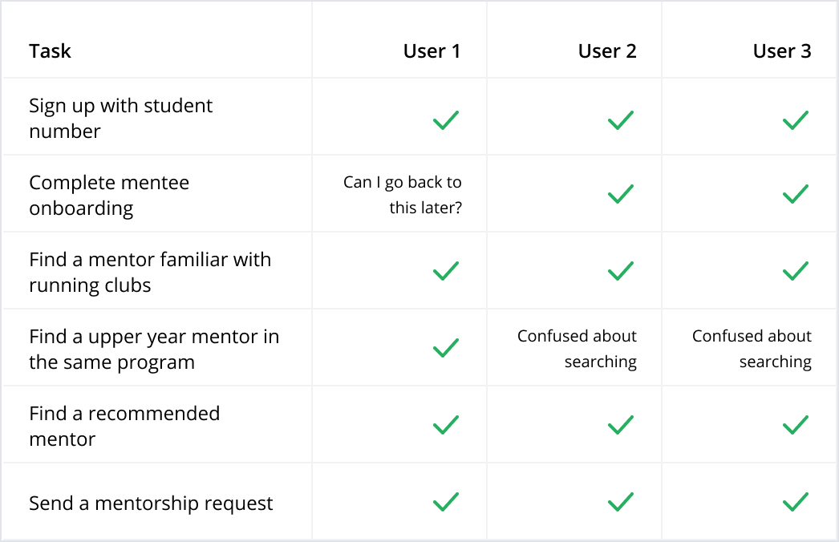Click User 3 checkmark for Send mentorship request

coord(796,502)
